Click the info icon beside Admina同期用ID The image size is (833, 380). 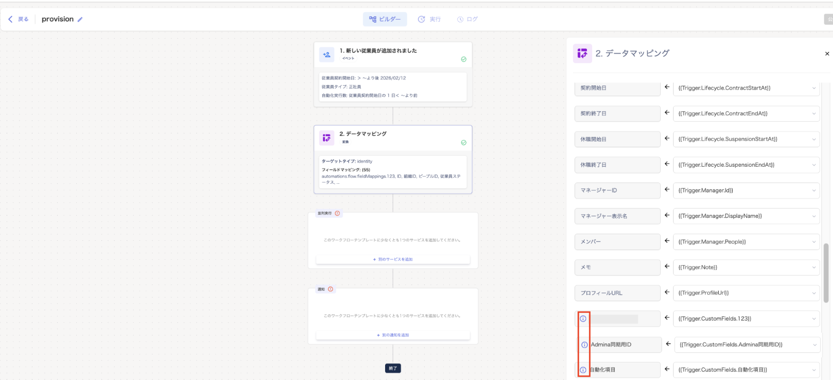coord(585,345)
